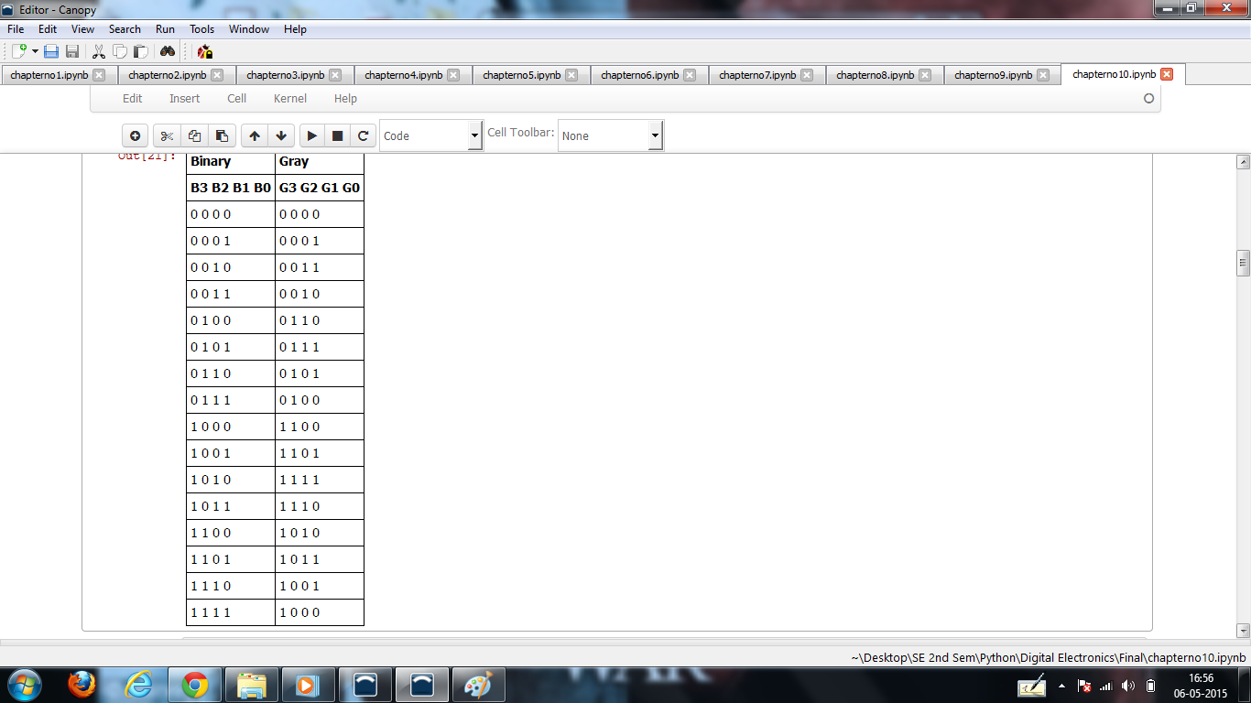Close the chapterno8.ipynb tab

pos(925,75)
